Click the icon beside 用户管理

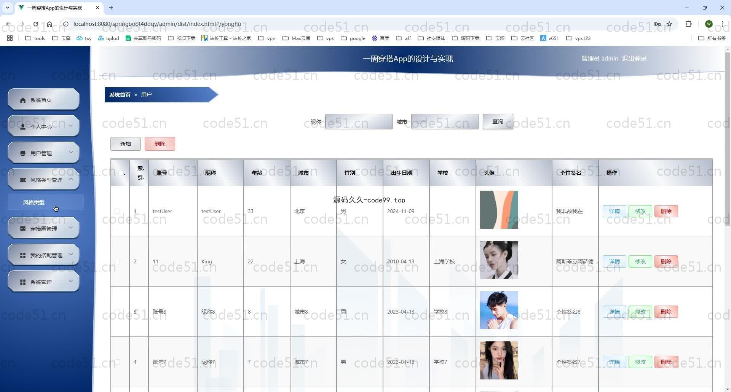coord(23,153)
